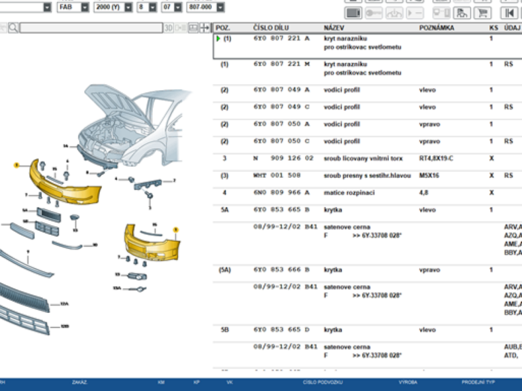The height and width of the screenshot is (391, 522).
Task: Open the shopping cart icon
Action: pyautogui.click(x=482, y=13)
